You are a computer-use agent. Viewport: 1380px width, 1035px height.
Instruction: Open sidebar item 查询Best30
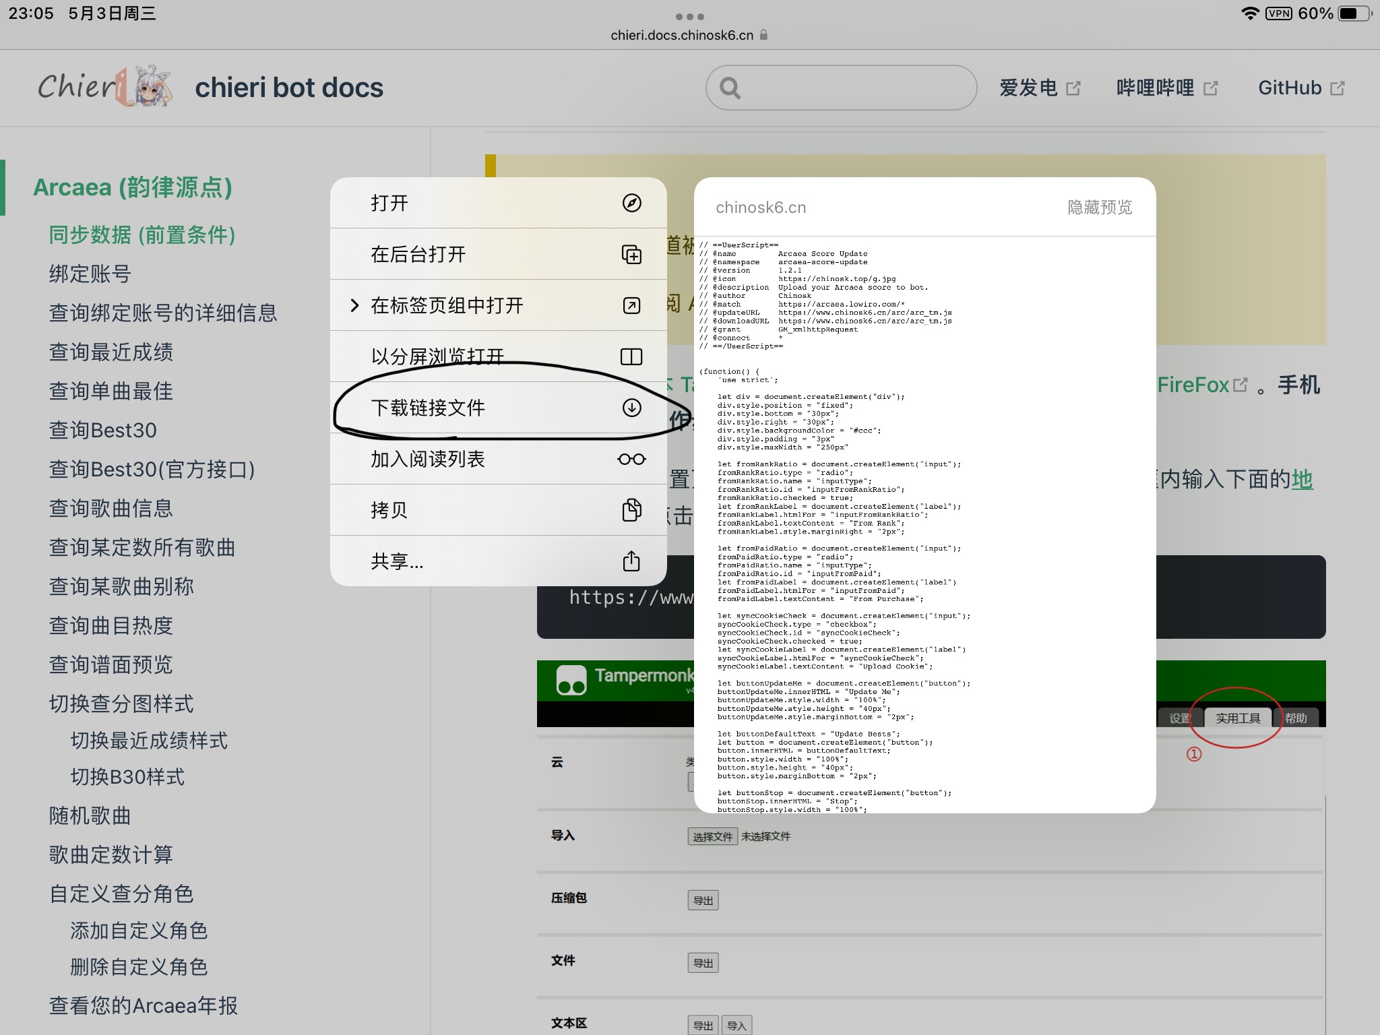coord(103,430)
